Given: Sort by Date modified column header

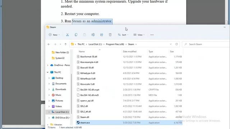Looking at the screenshot, I should [130, 52].
